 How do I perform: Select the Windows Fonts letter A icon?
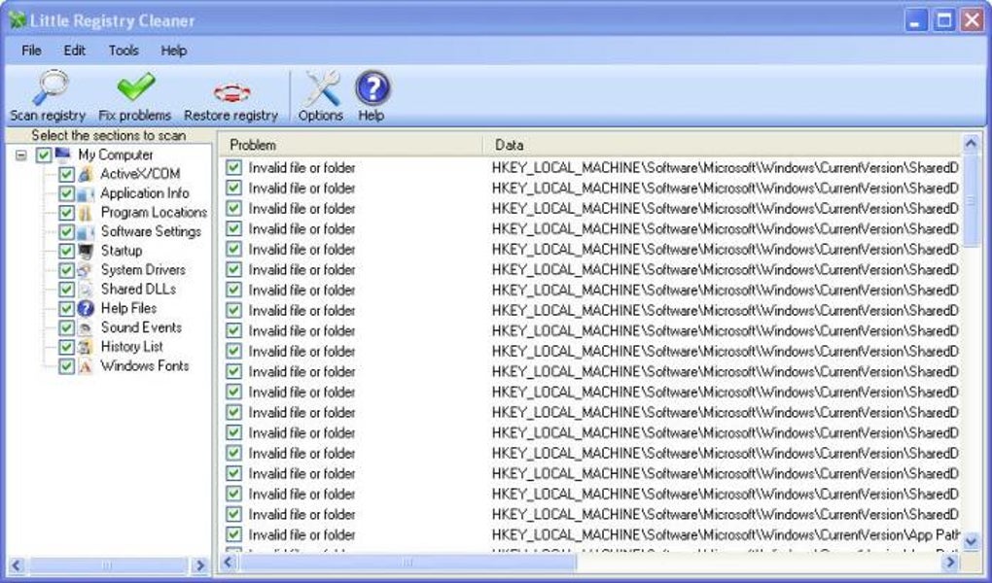tap(86, 366)
